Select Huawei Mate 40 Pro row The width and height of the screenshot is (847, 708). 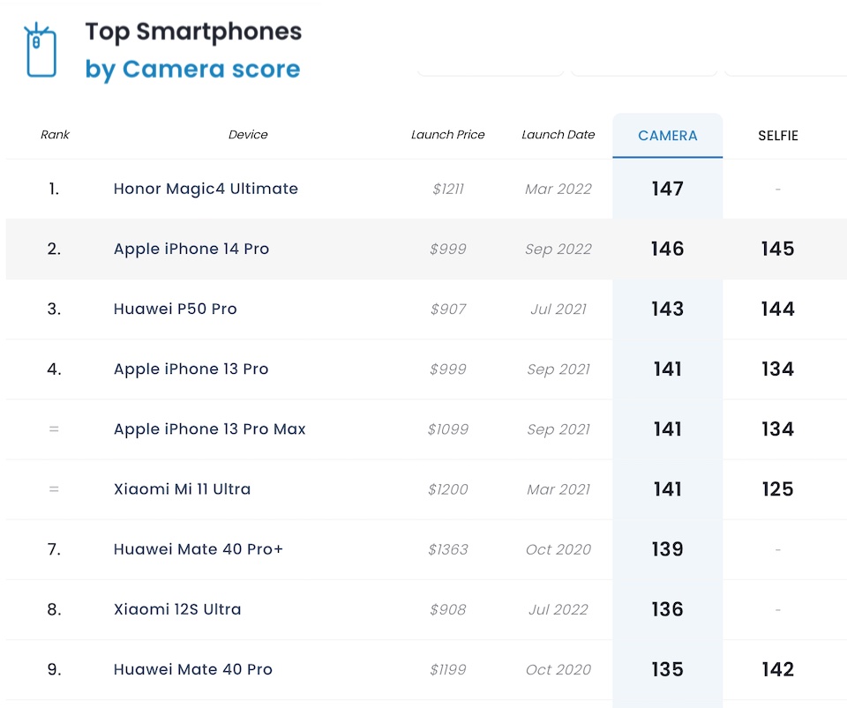click(x=192, y=669)
